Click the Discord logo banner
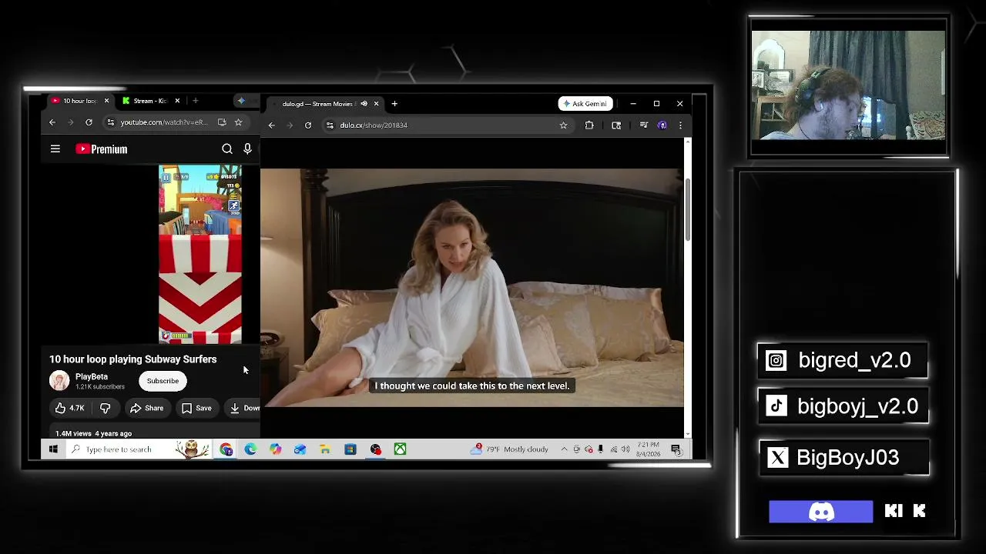Screen dimensions: 986x554 [x=821, y=512]
